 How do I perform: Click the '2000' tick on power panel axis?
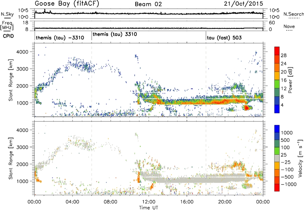pos(22,86)
